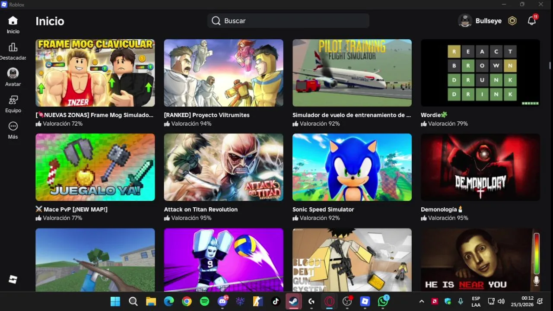Open the Más three-dots menu
This screenshot has width=553, height=311.
pyautogui.click(x=13, y=126)
